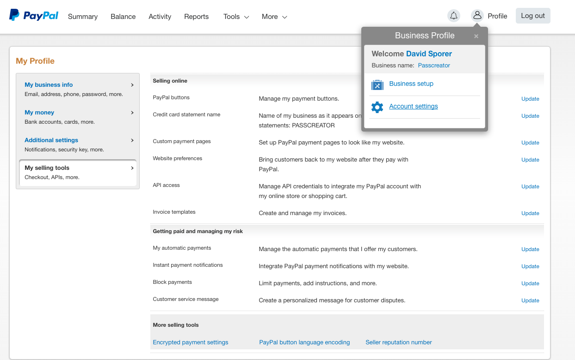Click the chevron next to My selling tools

point(132,168)
